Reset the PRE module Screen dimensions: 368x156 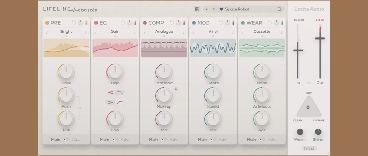click(x=74, y=22)
